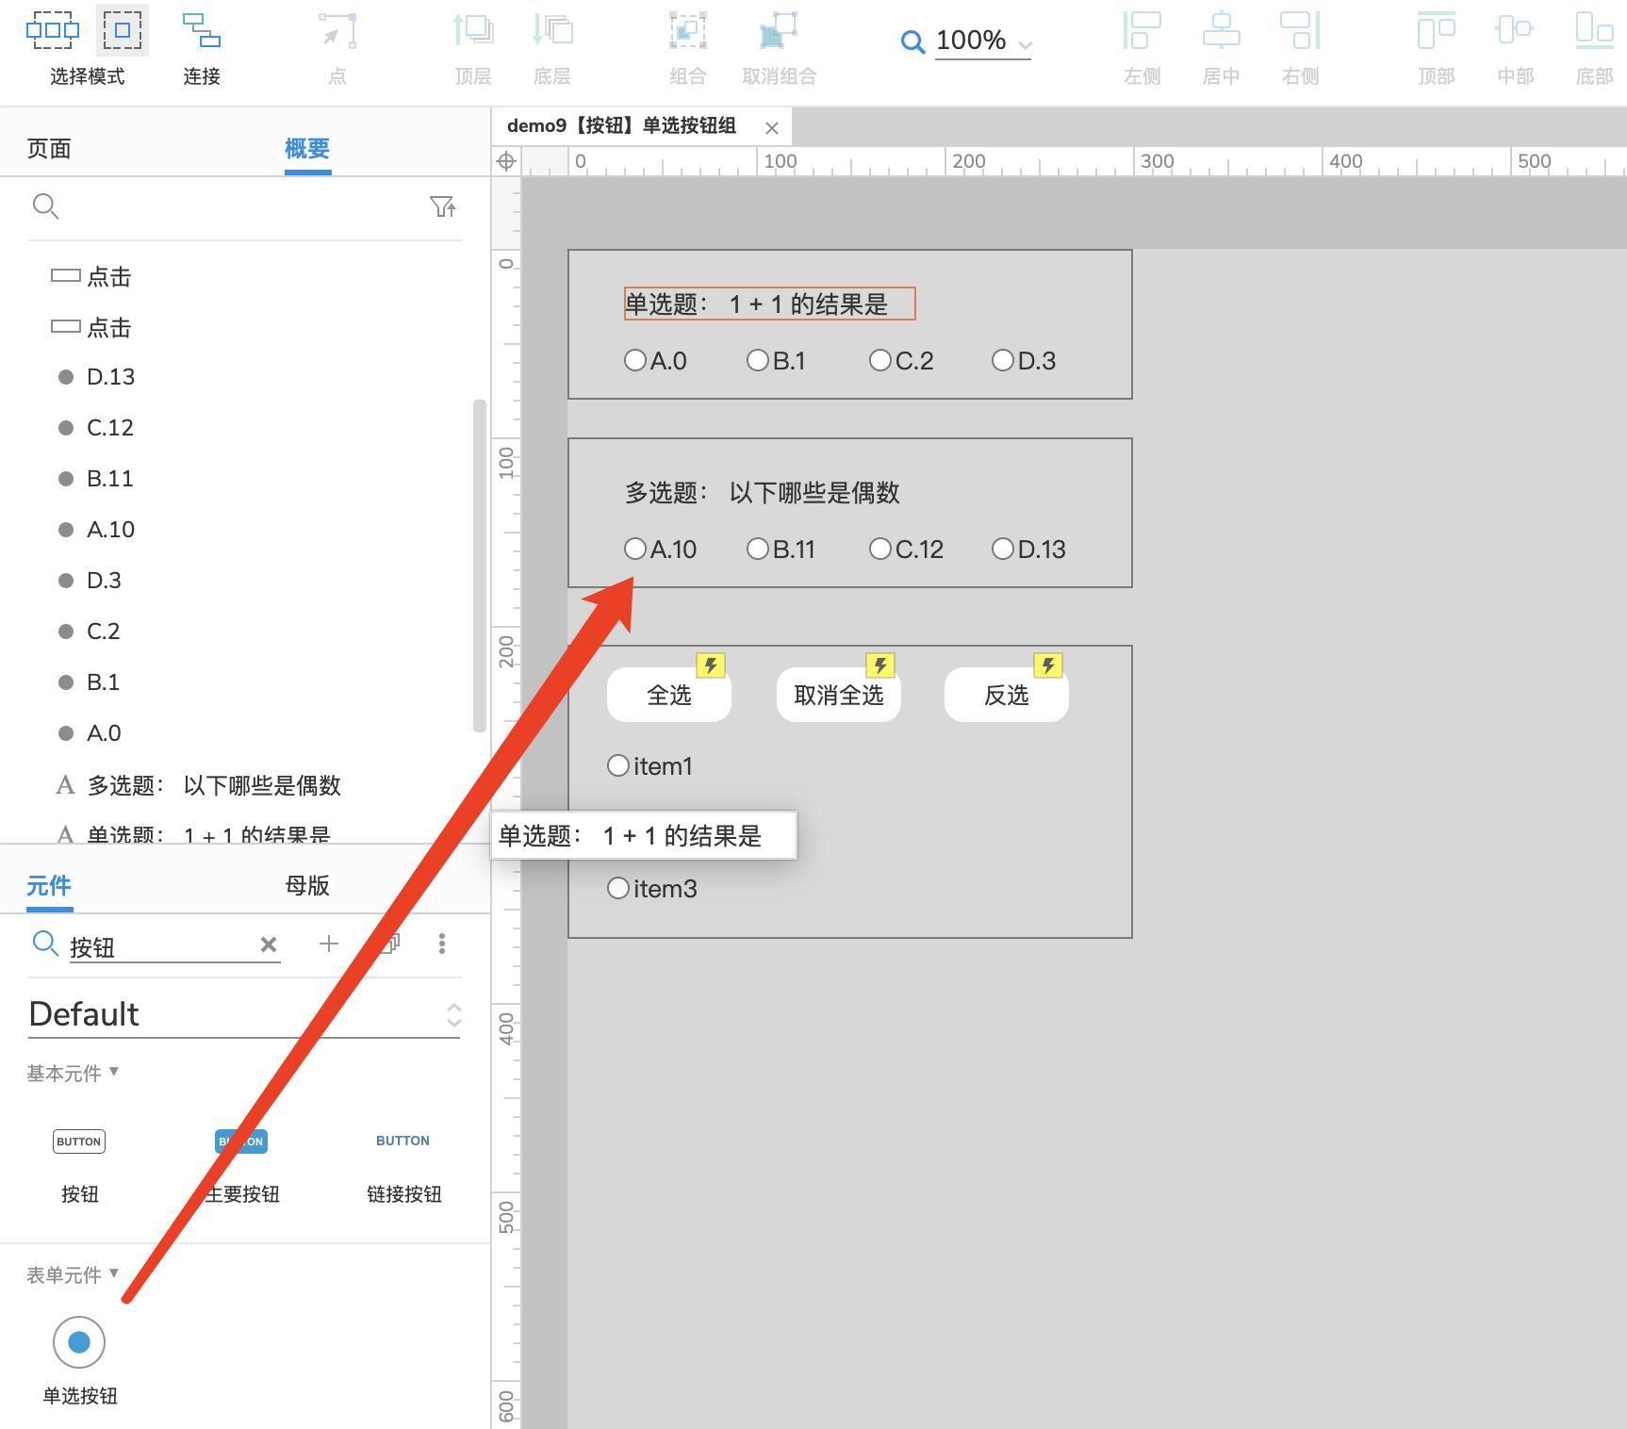Select the intersected selection mode icon
The height and width of the screenshot is (1429, 1627).
click(x=53, y=30)
